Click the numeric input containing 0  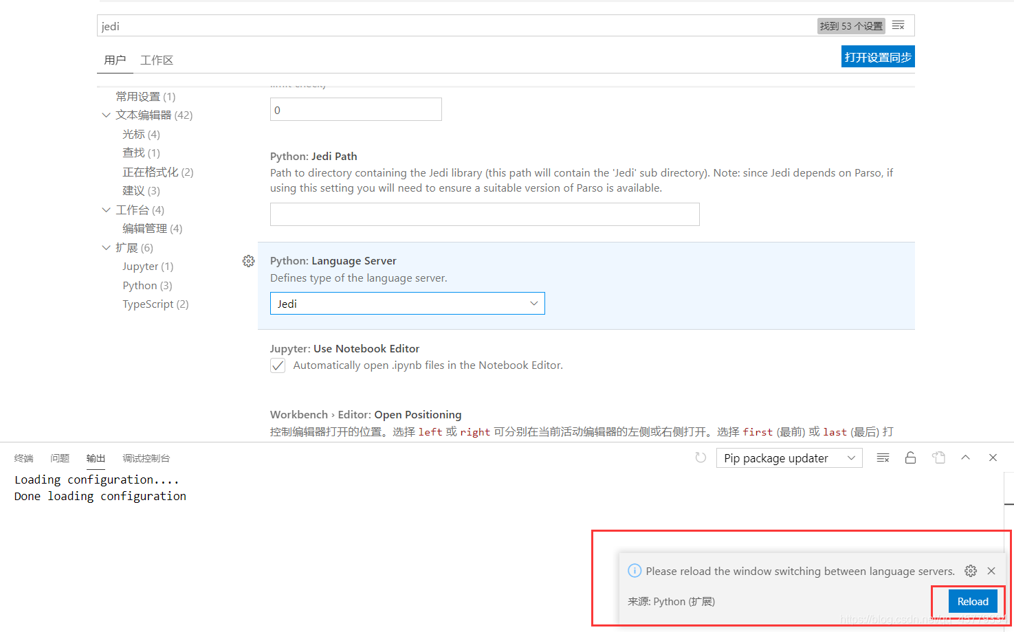356,109
